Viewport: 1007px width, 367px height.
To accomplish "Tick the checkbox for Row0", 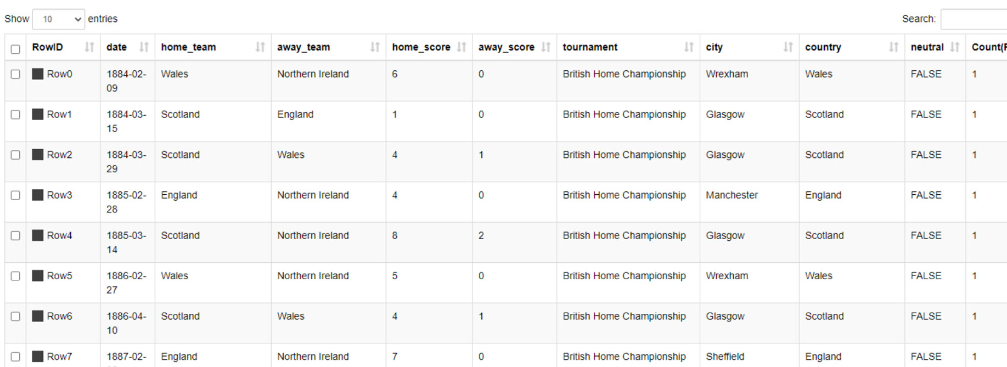I will 15,74.
